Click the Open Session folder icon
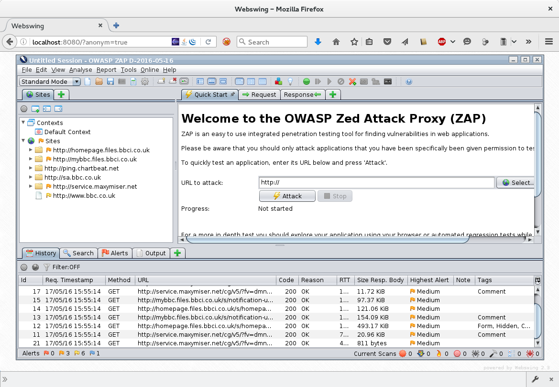Image resolution: width=559 pixels, height=387 pixels. (x=99, y=82)
